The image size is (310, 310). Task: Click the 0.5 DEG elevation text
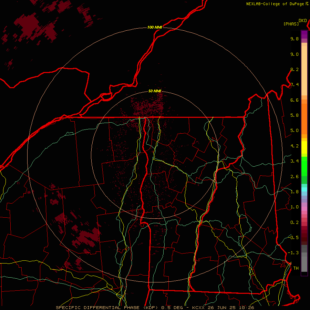pos(172,308)
